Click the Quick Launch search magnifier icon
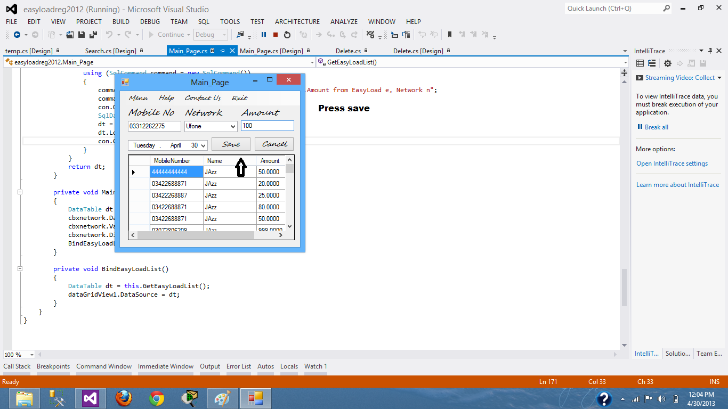Image resolution: width=728 pixels, height=409 pixels. point(666,8)
